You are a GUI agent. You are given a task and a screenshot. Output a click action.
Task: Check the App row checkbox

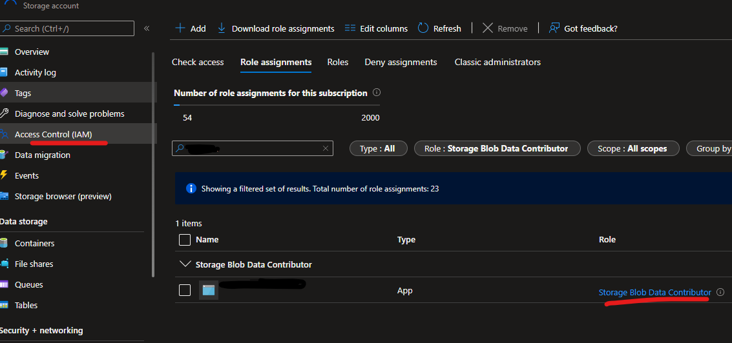[x=185, y=290]
